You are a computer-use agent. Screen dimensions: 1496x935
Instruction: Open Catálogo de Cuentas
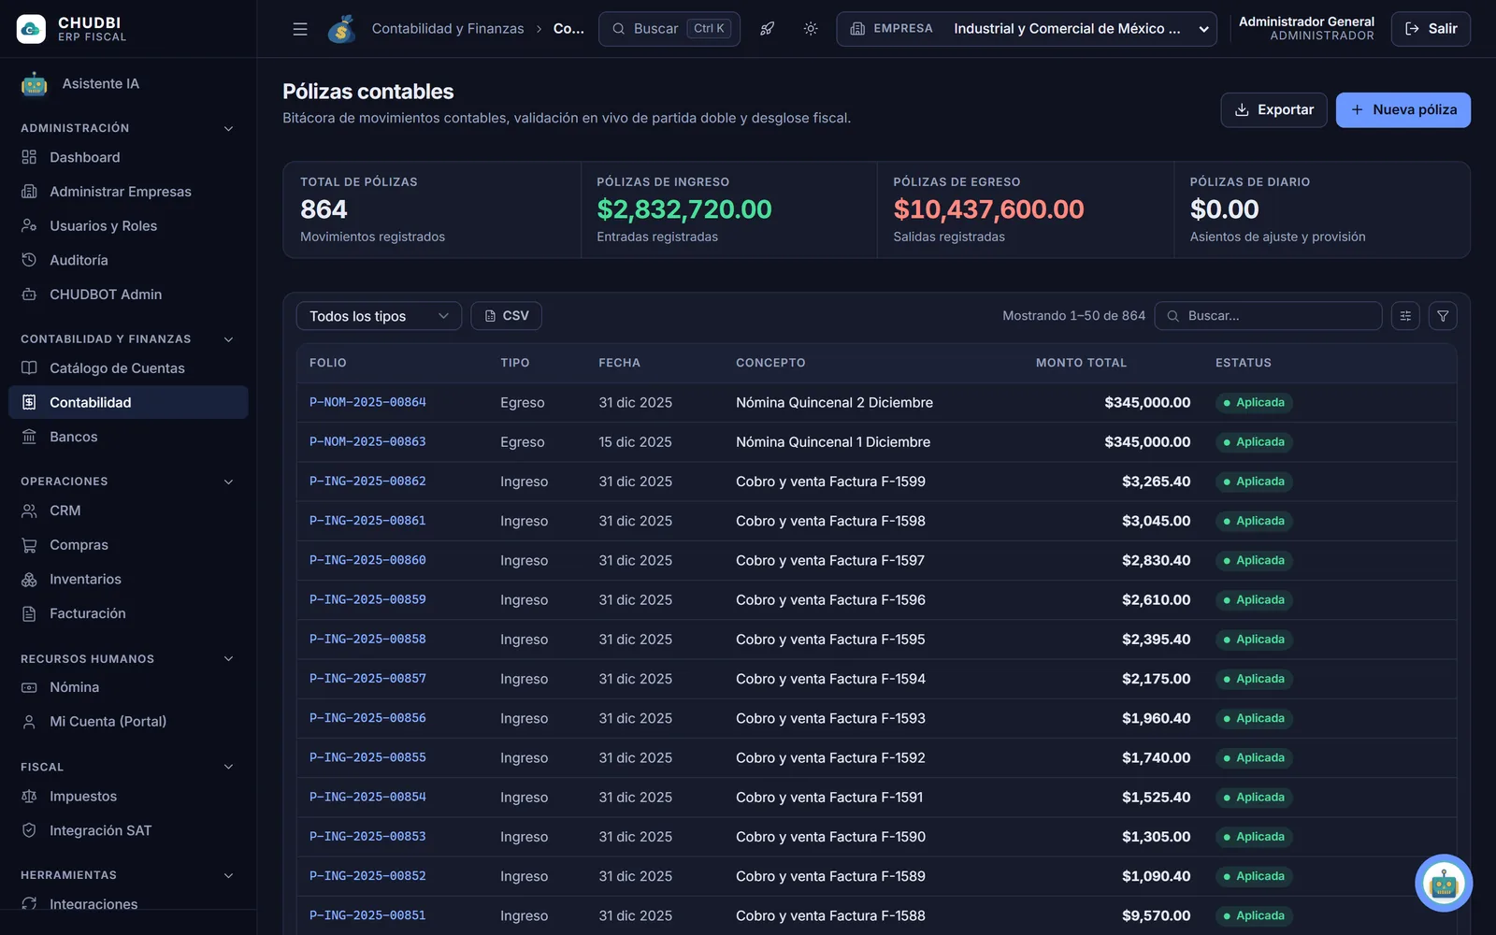(x=128, y=368)
